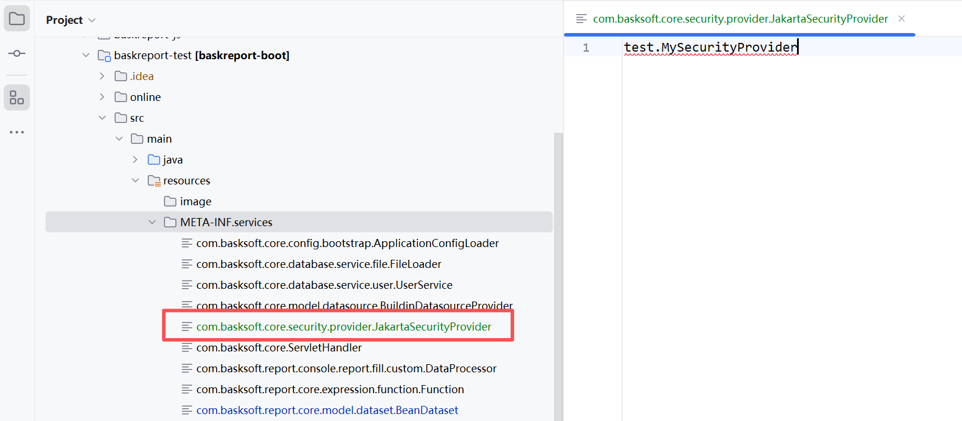Open the Project tool window icon
This screenshot has height=421, width=962.
coord(17,19)
